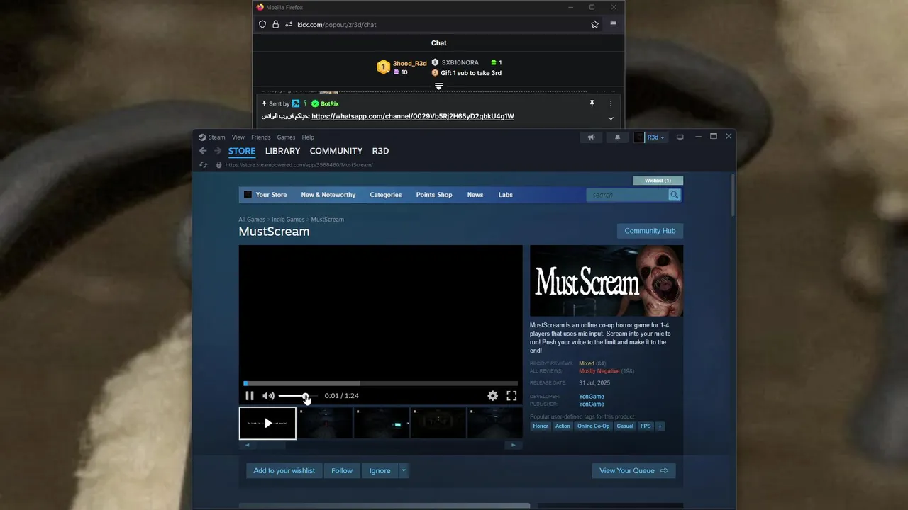This screenshot has height=510, width=908.
Task: Click the Steam store search field
Action: coord(627,195)
